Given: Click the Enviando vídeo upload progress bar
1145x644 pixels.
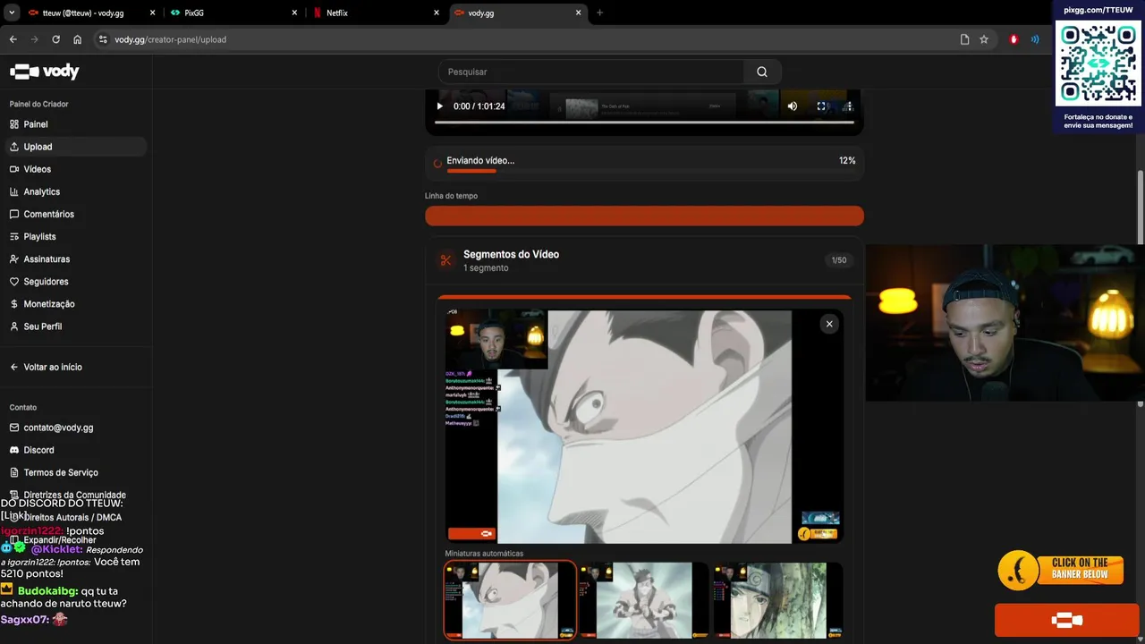Looking at the screenshot, I should 644,171.
